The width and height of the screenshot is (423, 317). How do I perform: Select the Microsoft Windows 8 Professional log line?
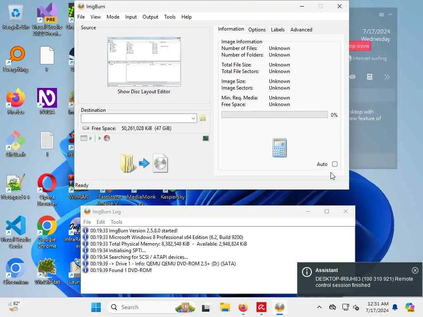167,237
